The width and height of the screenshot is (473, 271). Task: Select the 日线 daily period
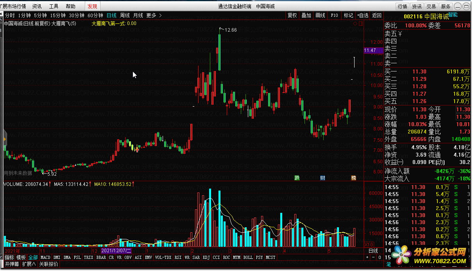112,15
